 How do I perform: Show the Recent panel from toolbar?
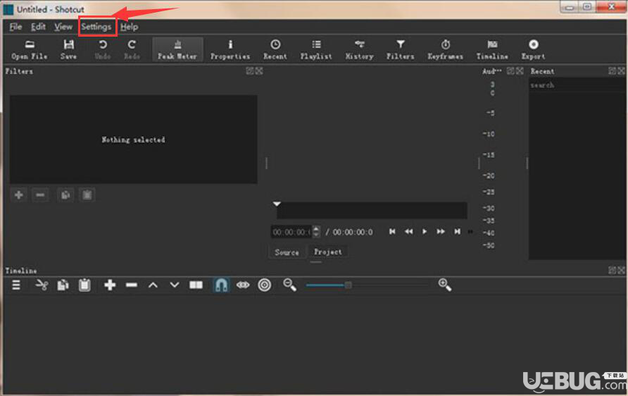[275, 50]
